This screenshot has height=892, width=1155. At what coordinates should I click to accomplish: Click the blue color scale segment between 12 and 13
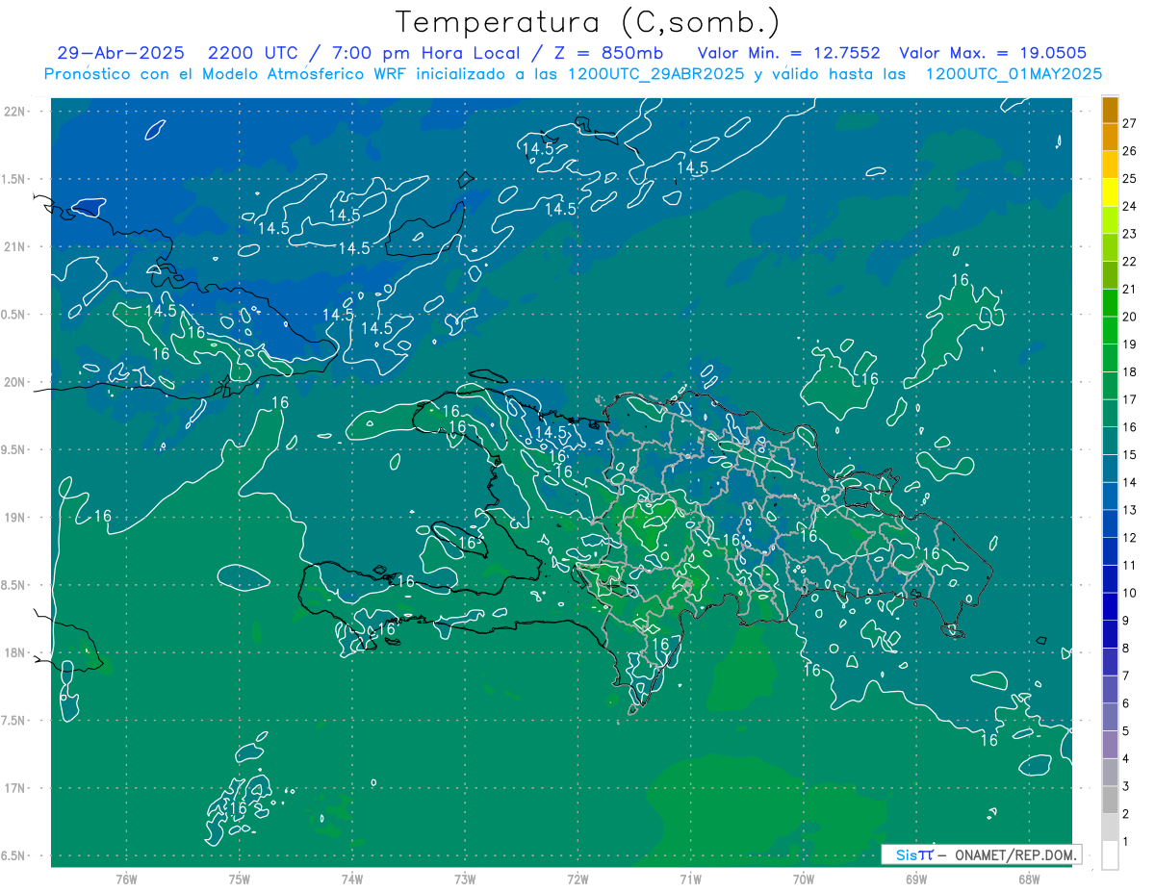[x=1110, y=524]
